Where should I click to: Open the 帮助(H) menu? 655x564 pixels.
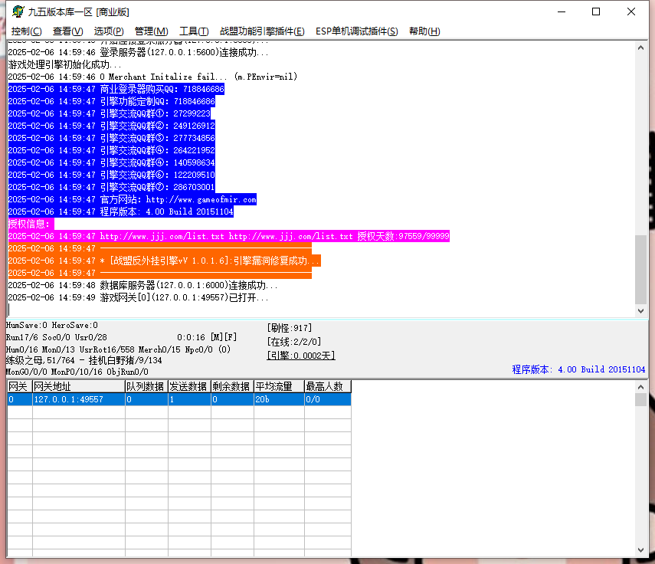[x=424, y=31]
